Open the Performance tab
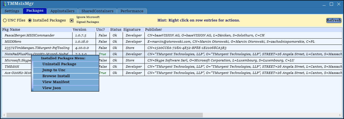 (x=132, y=11)
